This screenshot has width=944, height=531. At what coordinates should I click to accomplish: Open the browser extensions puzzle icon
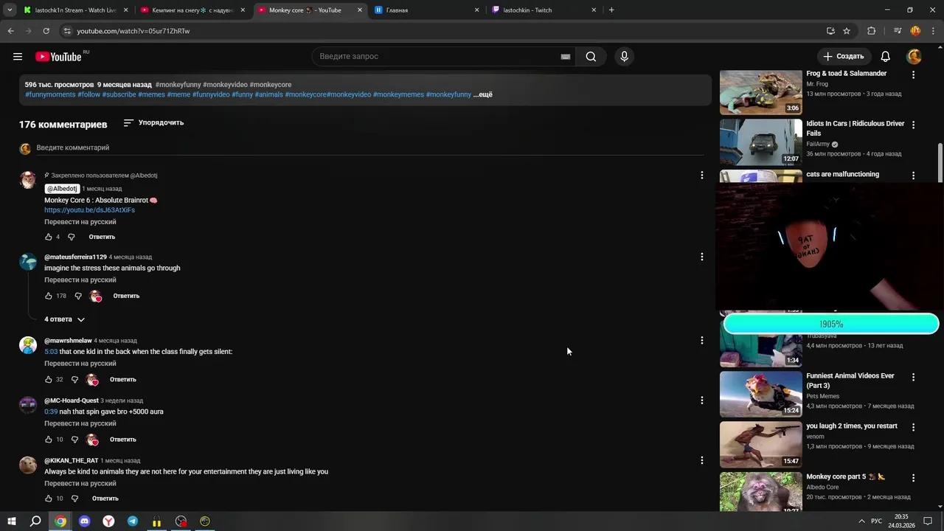pyautogui.click(x=871, y=31)
